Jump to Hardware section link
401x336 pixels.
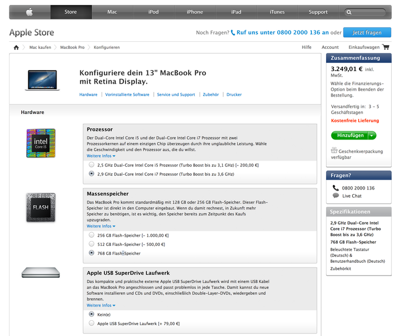tap(88, 94)
